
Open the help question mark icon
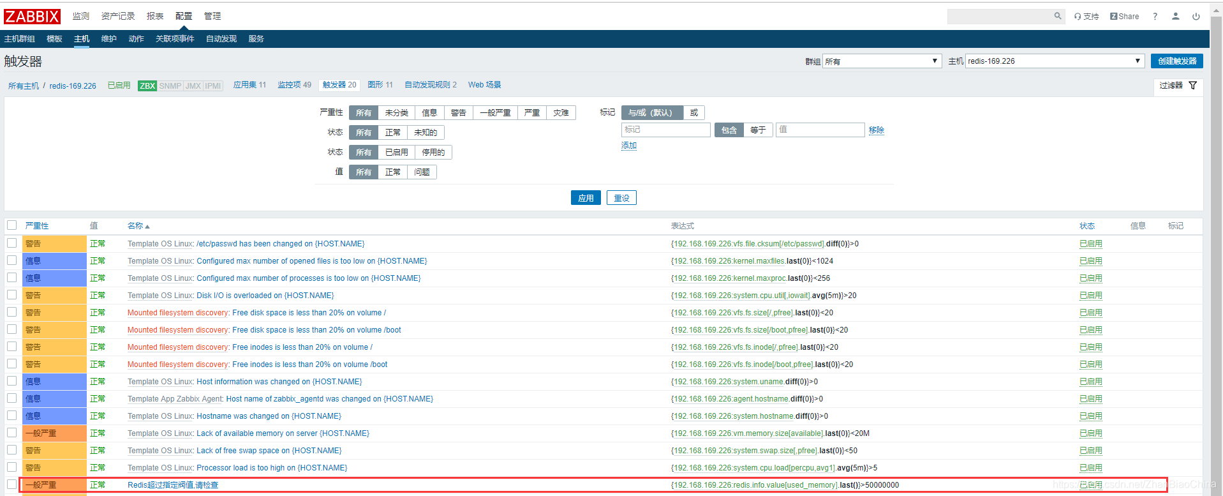[x=1155, y=17]
